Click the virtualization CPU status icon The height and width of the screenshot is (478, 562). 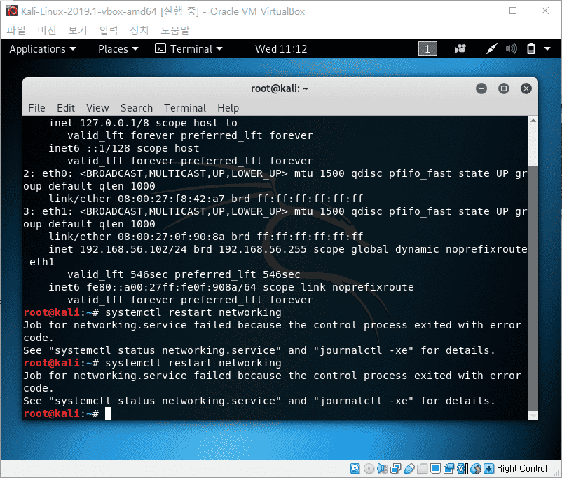tap(462, 469)
